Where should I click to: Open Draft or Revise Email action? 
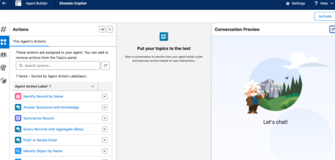pos(40,140)
